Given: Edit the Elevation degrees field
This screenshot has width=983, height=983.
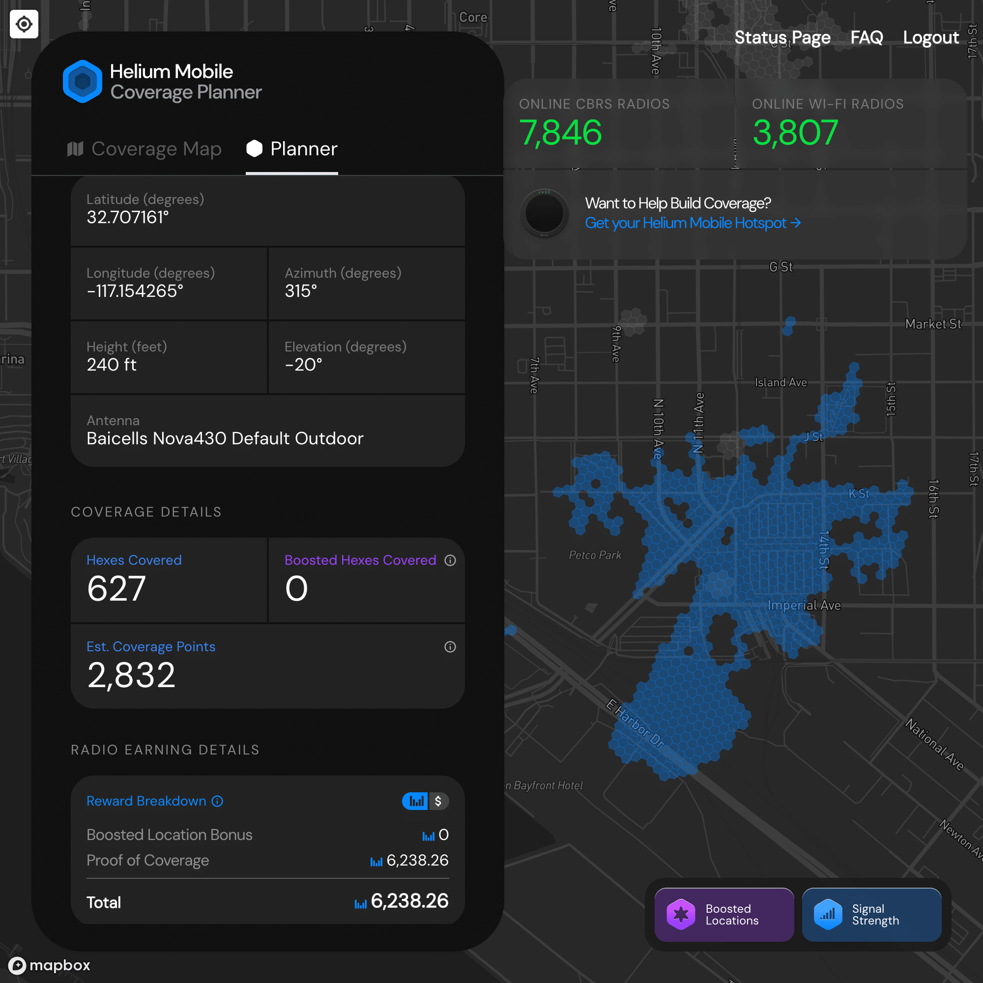Looking at the screenshot, I should pyautogui.click(x=366, y=357).
